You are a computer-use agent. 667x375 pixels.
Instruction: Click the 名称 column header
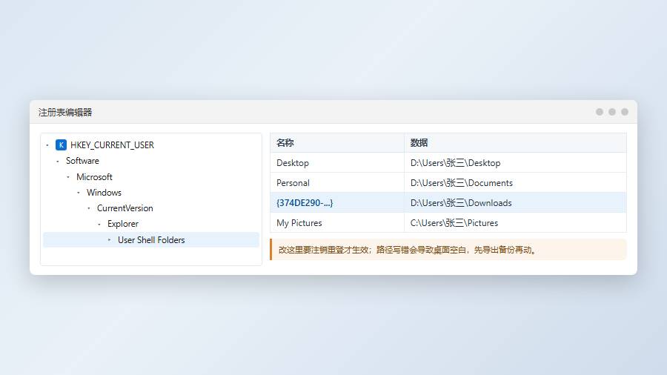coord(337,143)
